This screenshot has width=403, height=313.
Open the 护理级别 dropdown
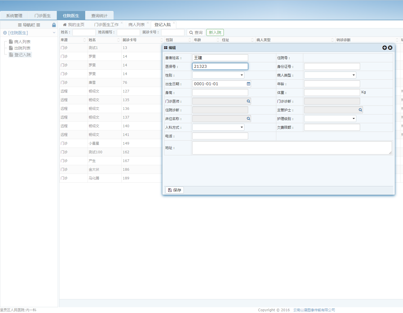coord(330,119)
